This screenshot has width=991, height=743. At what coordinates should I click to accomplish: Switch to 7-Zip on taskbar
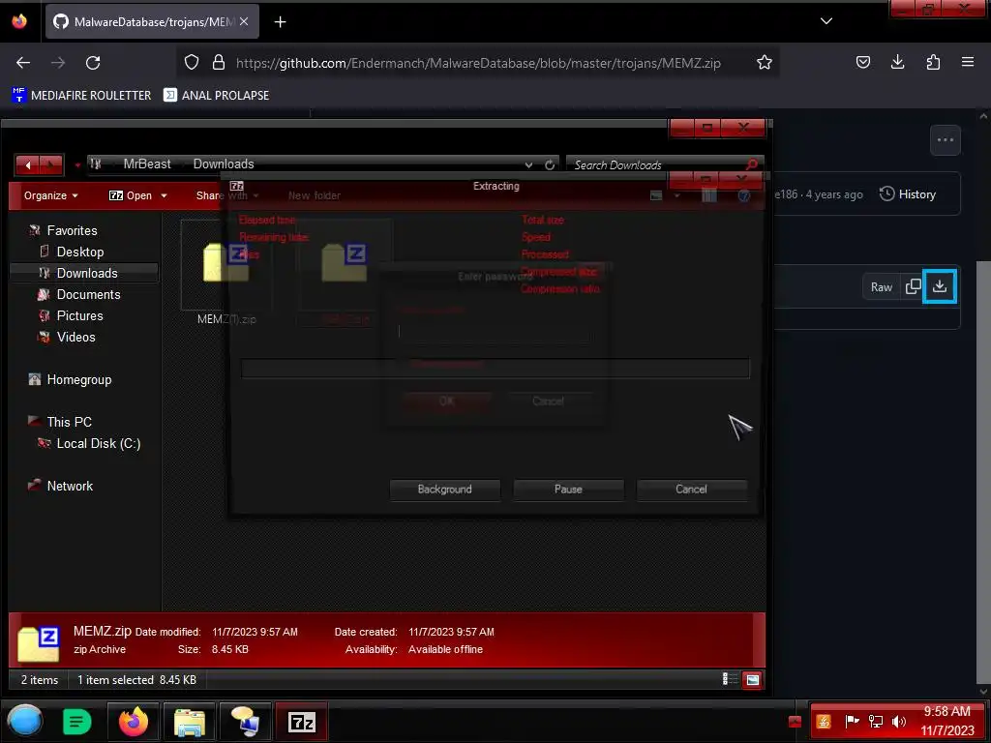[302, 722]
